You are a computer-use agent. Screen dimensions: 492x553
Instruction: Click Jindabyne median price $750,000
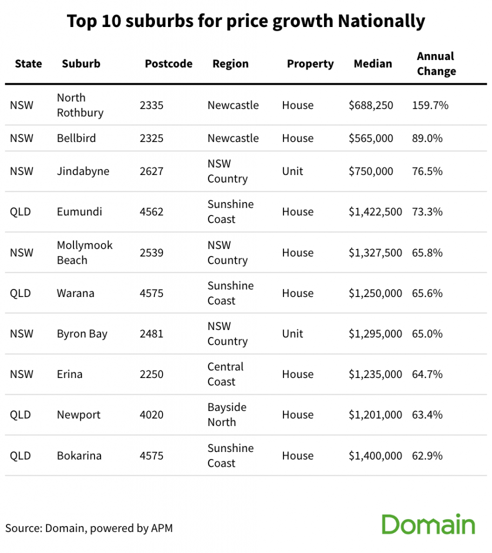pyautogui.click(x=370, y=171)
